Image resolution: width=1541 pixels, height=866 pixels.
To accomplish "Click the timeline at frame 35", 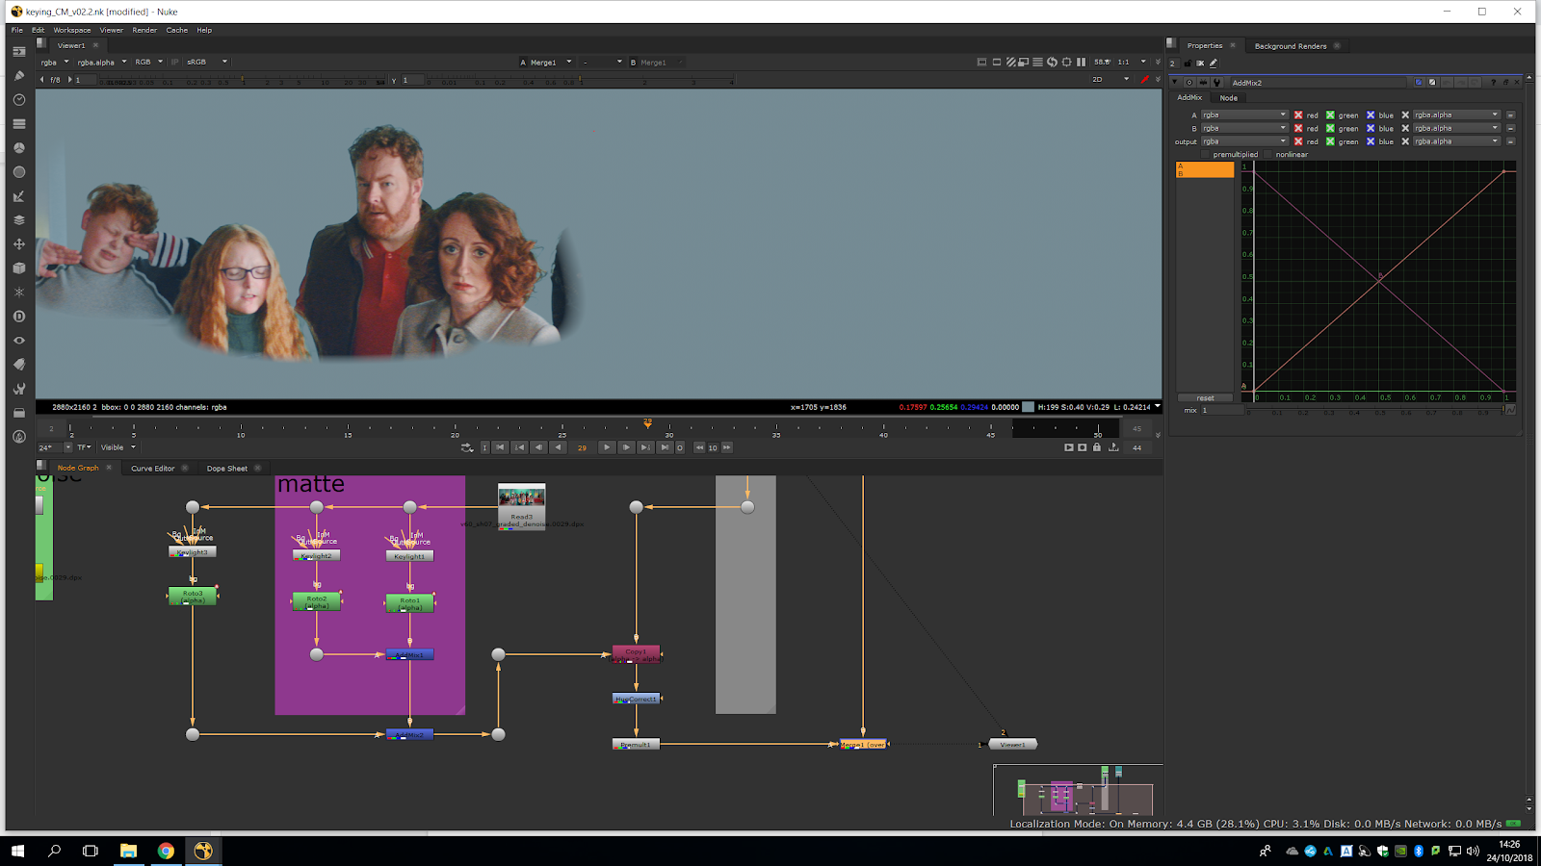I will tap(776, 429).
